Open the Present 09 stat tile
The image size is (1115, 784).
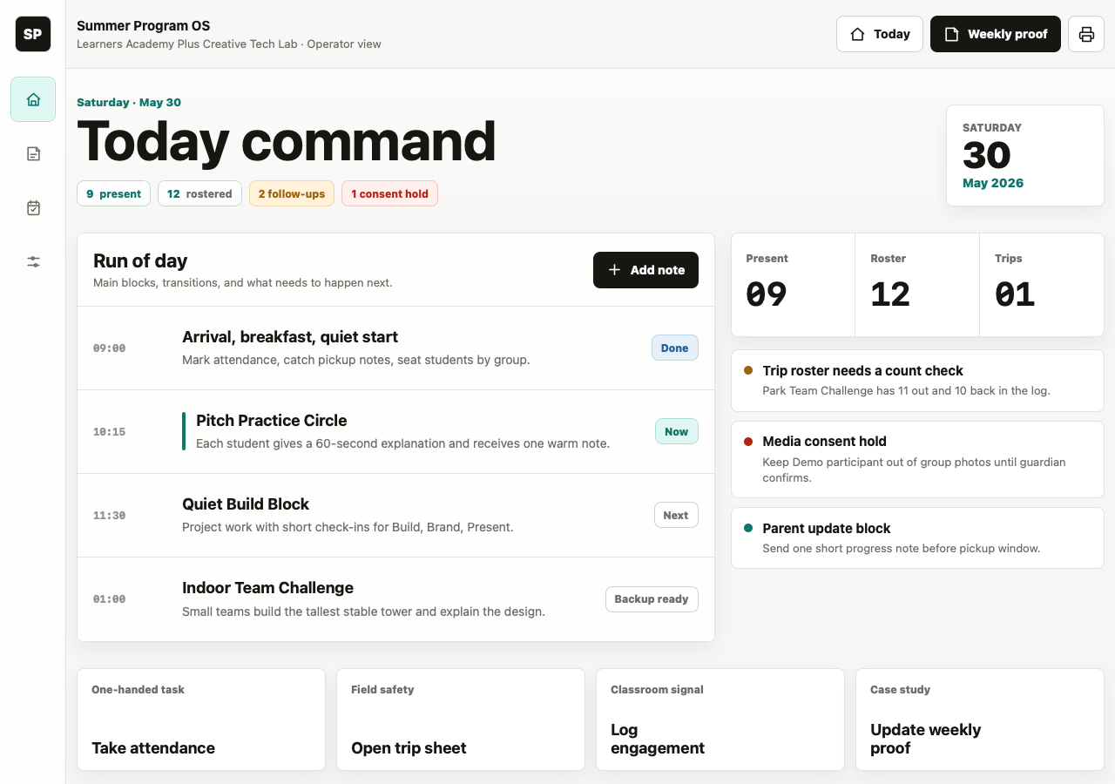coord(793,284)
